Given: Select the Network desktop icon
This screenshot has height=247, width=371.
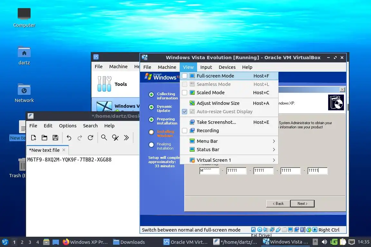Looking at the screenshot, I should pyautogui.click(x=24, y=89).
